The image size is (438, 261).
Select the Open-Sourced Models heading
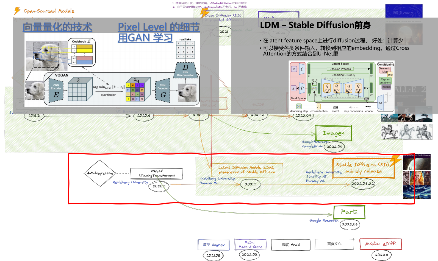[49, 11]
